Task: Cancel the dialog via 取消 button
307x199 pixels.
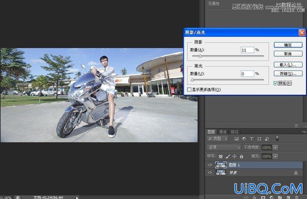Action: click(x=288, y=54)
